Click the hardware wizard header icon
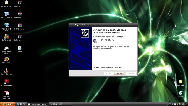This screenshot has width=188, height=106. (85, 33)
